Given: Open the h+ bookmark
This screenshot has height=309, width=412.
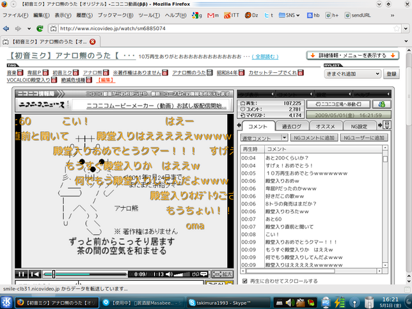Looking at the screenshot, I should [x=332, y=15].
